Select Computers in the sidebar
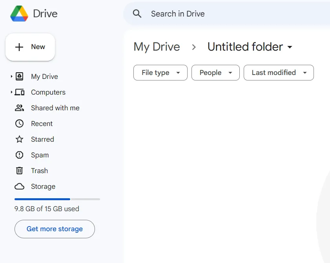330x263 pixels. (48, 92)
